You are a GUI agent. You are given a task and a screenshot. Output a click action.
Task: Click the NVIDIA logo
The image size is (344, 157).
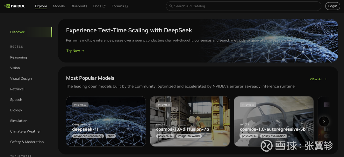click(14, 6)
